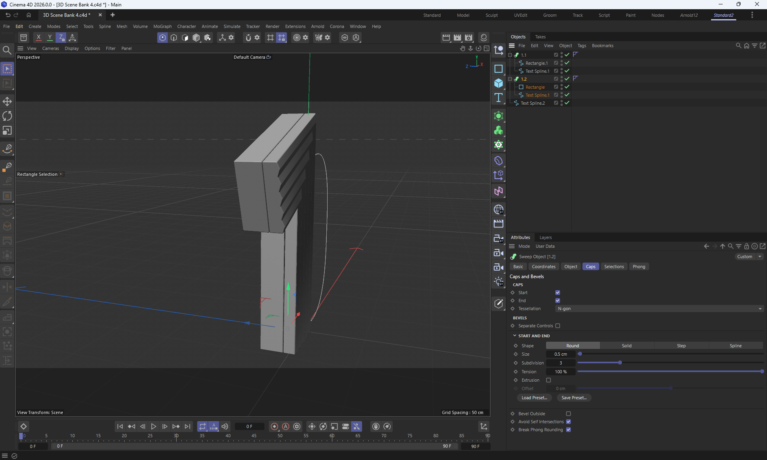Open the Tessellation N-gon dropdown
767x460 pixels.
[659, 309]
